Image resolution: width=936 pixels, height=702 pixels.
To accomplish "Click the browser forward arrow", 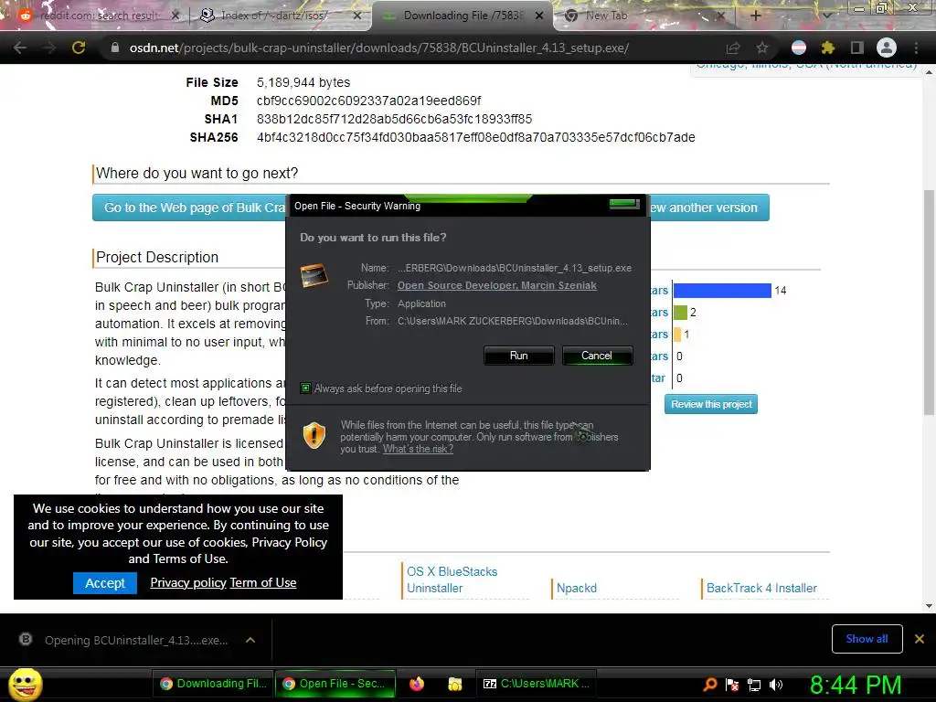I will pos(49,48).
